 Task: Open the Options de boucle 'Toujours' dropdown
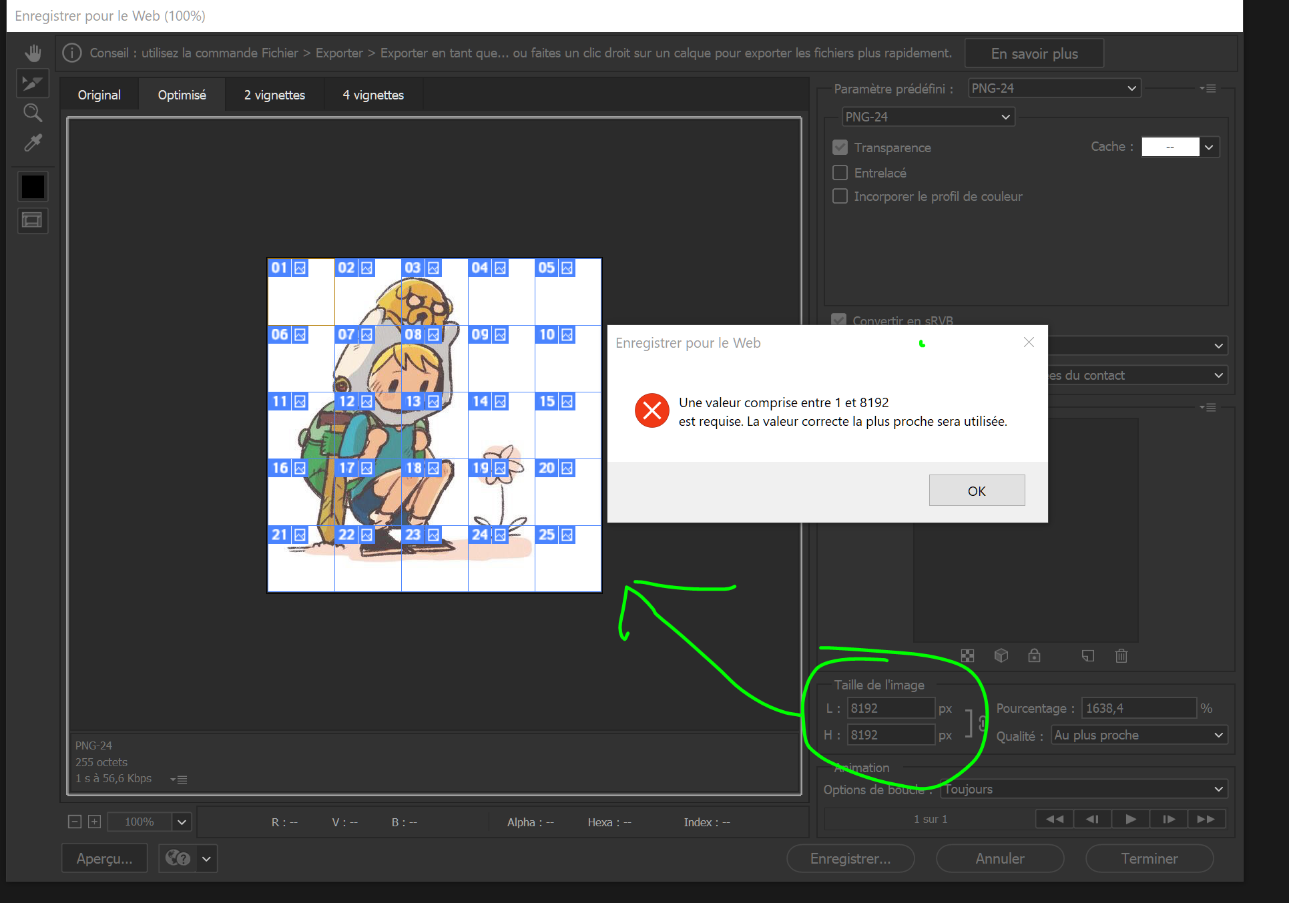coord(1083,789)
